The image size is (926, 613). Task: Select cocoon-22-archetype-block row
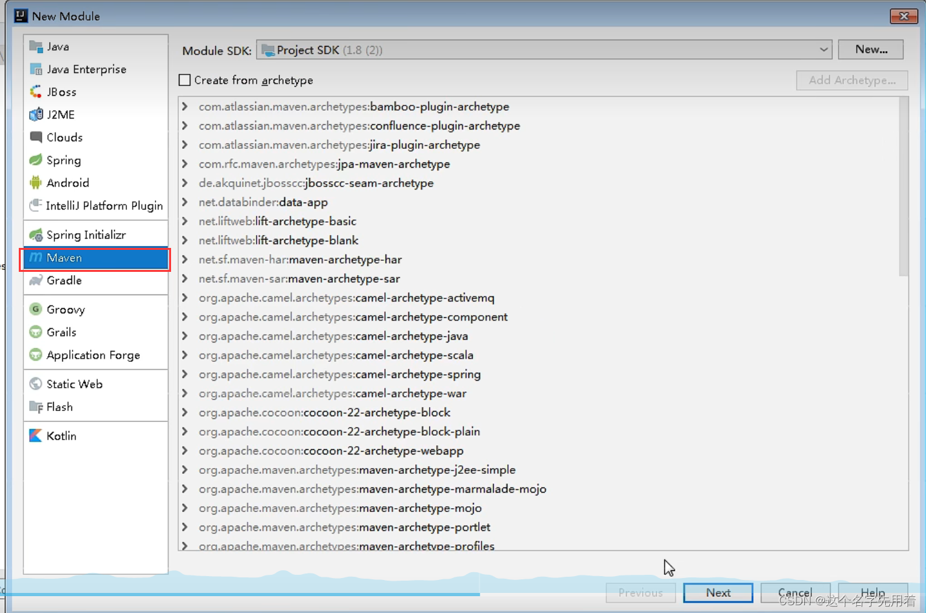539,412
